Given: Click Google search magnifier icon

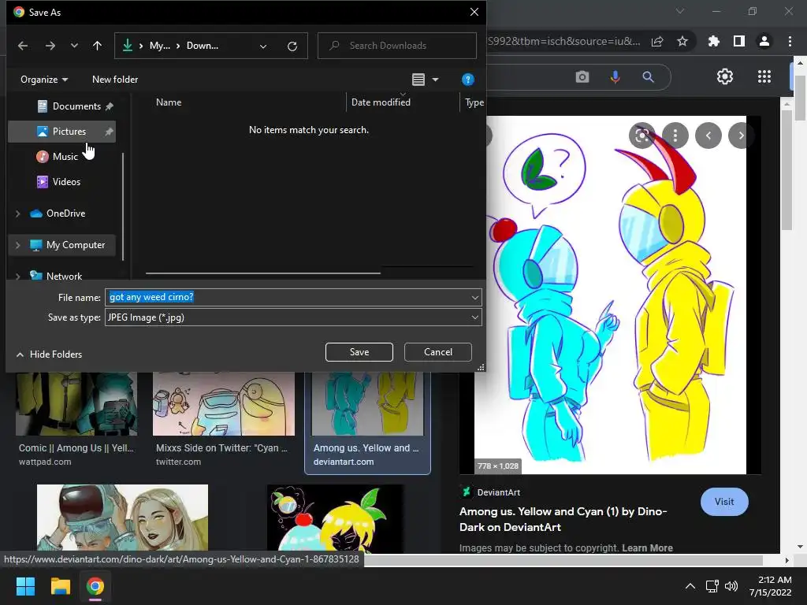Looking at the screenshot, I should point(648,77).
